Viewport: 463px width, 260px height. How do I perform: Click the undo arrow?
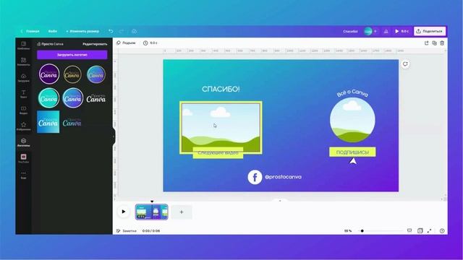pyautogui.click(x=111, y=31)
